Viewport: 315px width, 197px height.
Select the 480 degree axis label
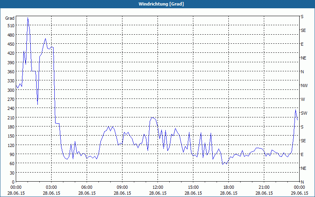pos(11,35)
